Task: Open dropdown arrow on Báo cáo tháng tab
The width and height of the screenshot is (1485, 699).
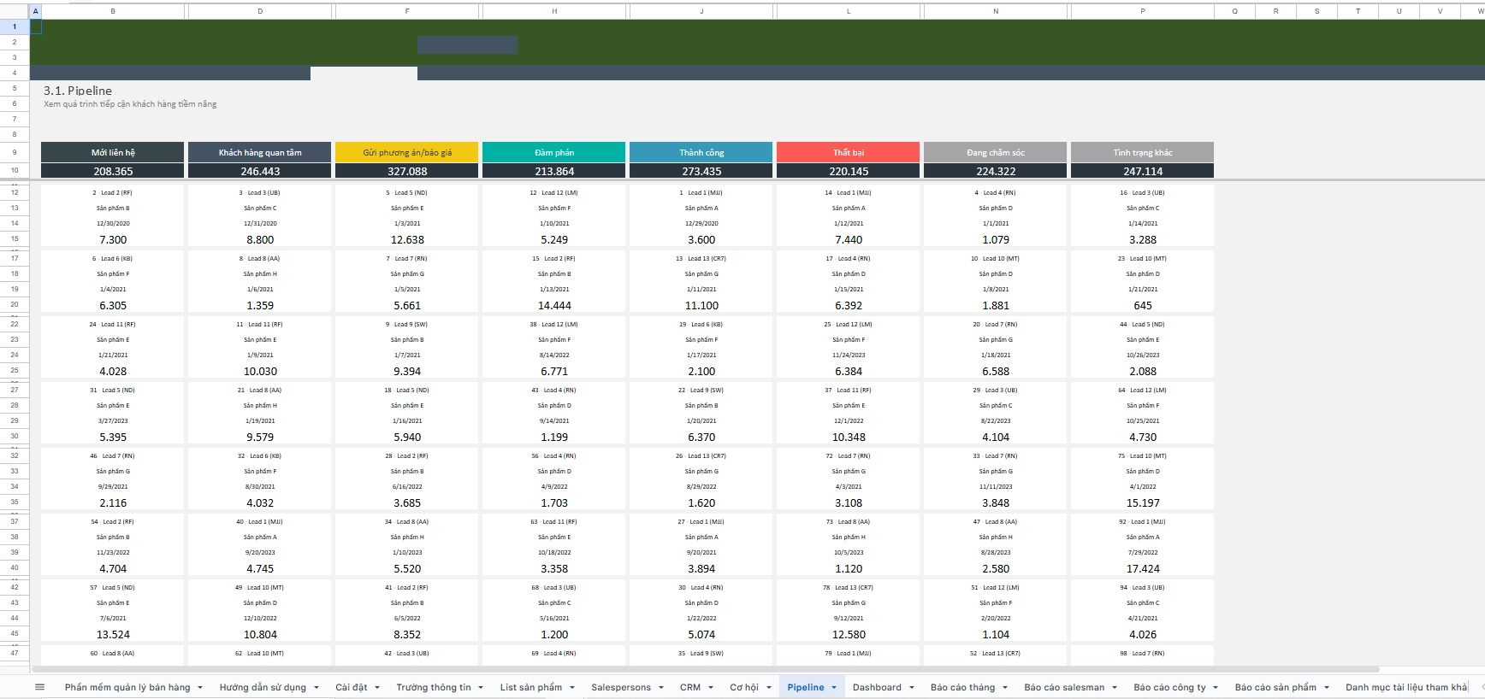Action: 1005,687
